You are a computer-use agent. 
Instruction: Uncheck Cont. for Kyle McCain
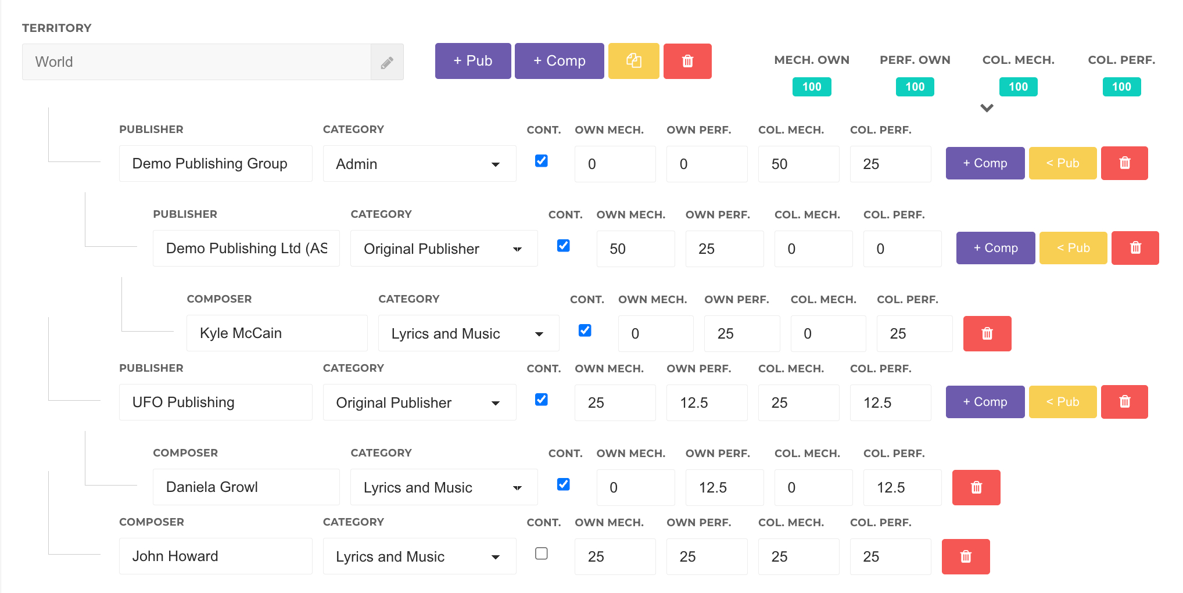[x=585, y=330]
